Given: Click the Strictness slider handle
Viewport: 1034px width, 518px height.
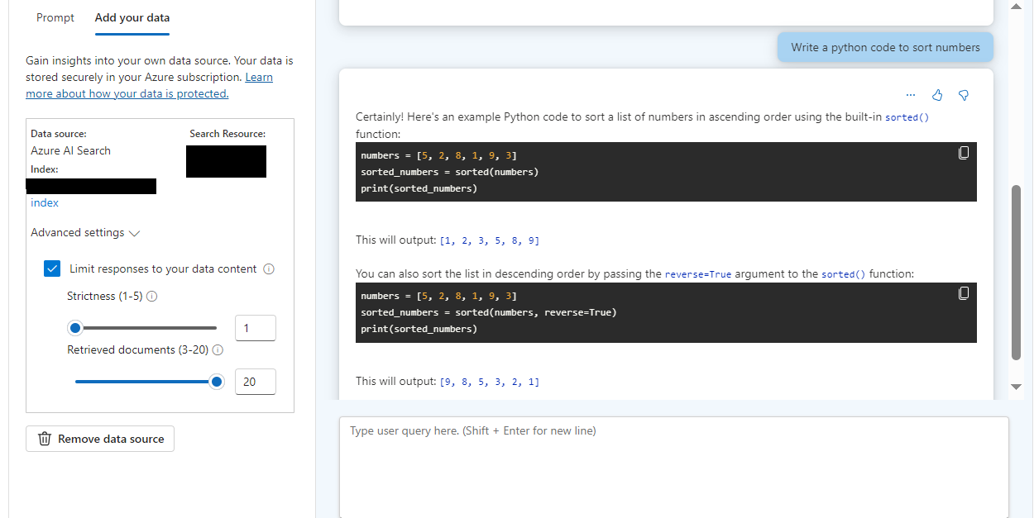Looking at the screenshot, I should click(75, 328).
